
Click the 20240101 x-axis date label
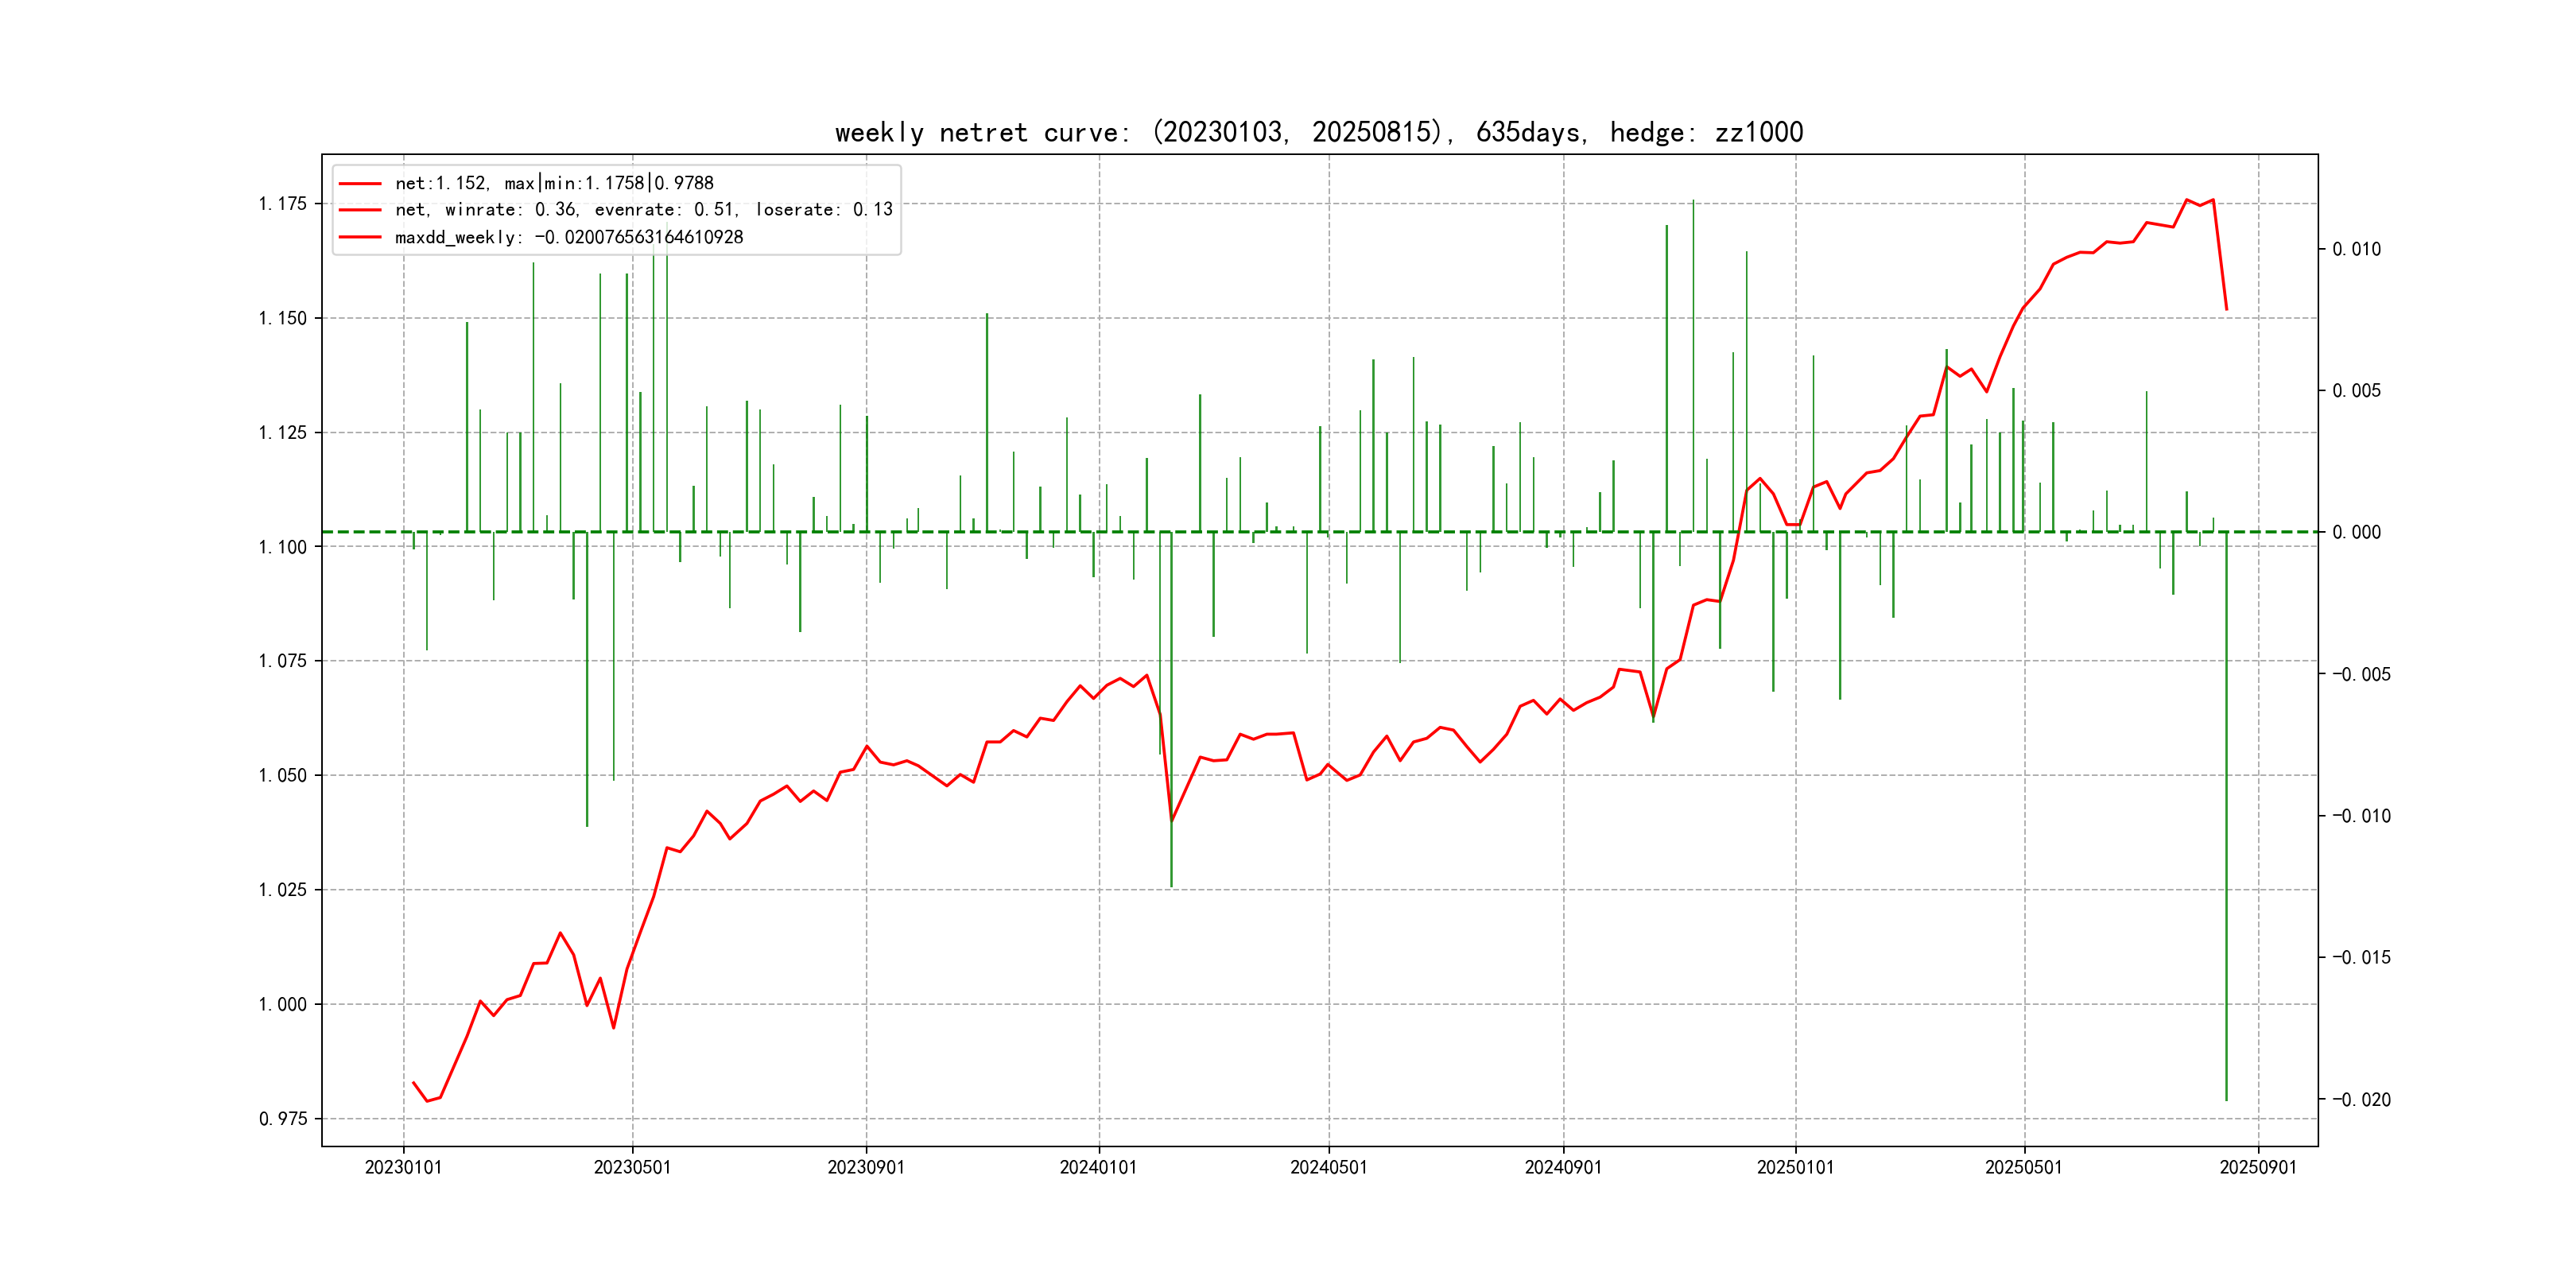coord(1098,1167)
